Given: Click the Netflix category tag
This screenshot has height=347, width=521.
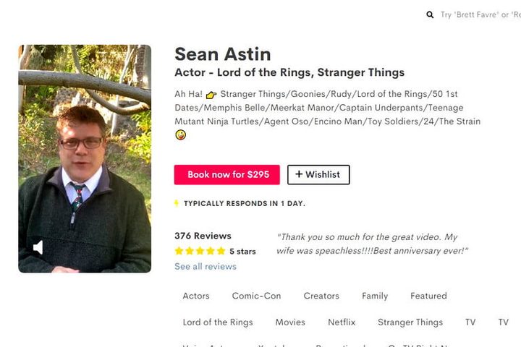Looking at the screenshot, I should 342,322.
